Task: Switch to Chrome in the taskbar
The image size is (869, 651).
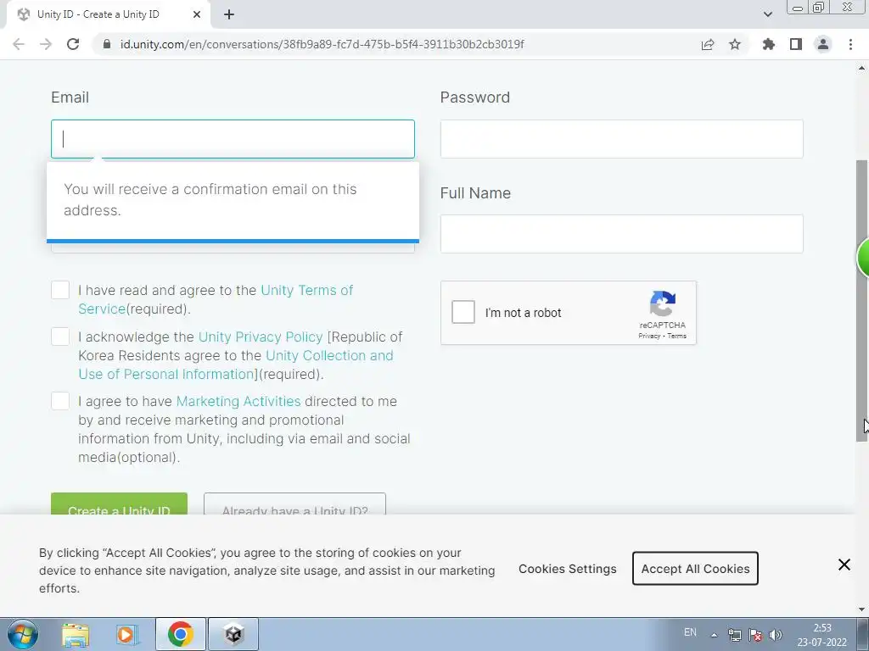Action: point(181,634)
